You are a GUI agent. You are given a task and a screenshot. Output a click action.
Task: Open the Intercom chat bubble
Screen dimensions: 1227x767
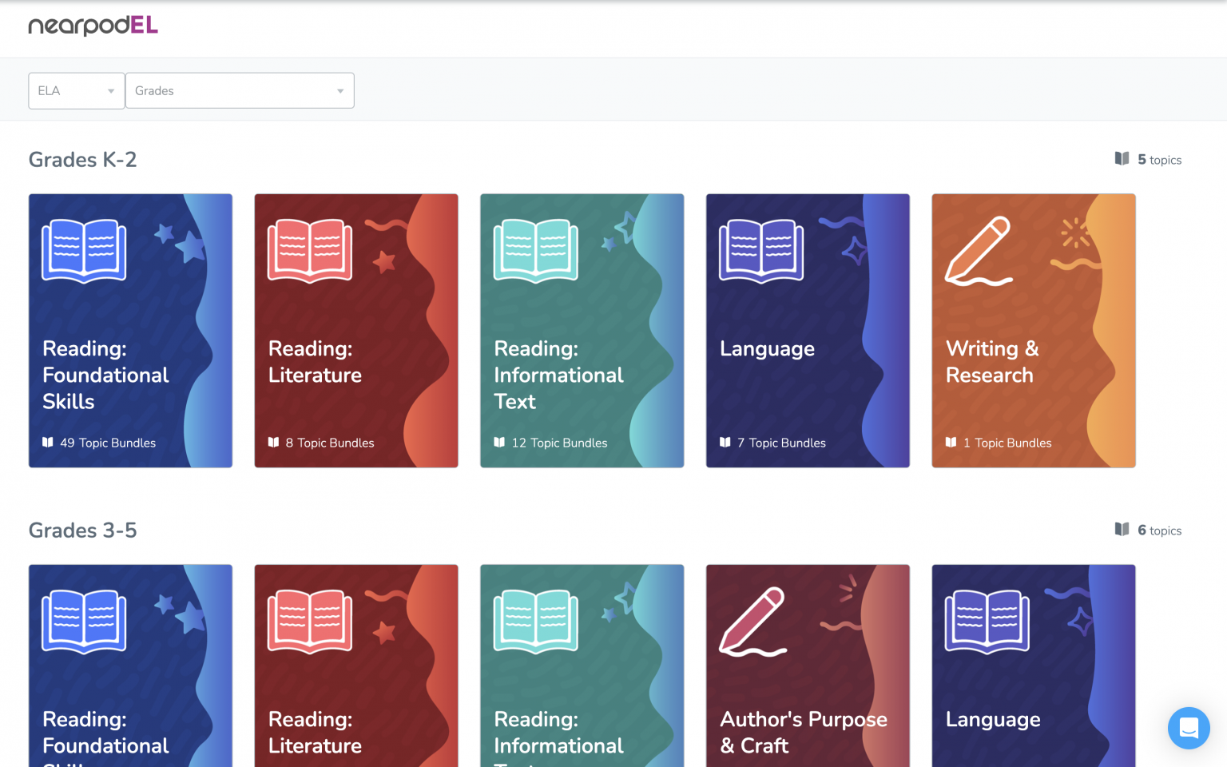(x=1189, y=728)
